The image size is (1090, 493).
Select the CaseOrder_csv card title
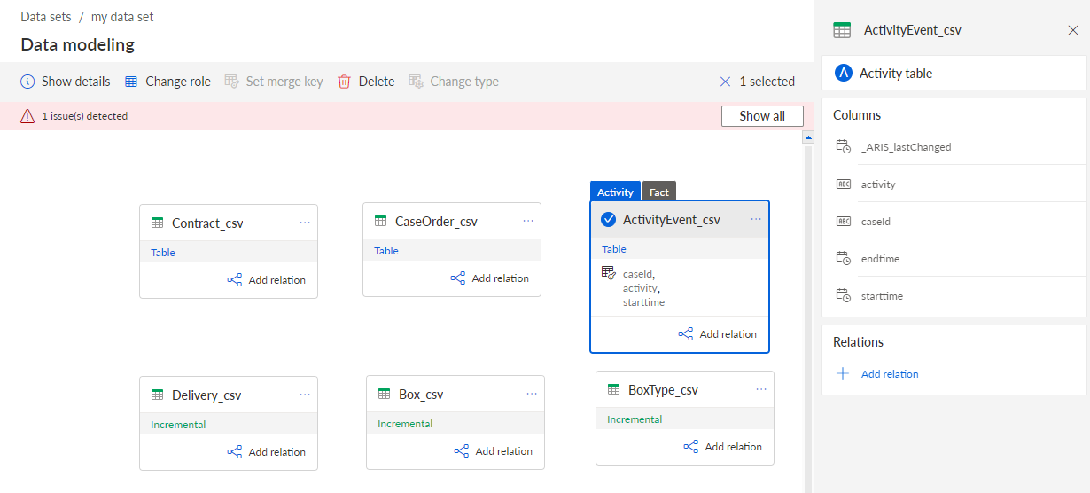coord(436,221)
